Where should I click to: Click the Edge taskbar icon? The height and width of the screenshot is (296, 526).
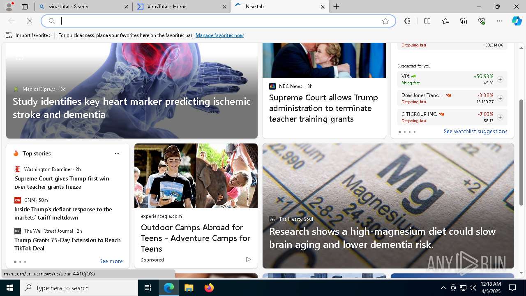(x=169, y=288)
